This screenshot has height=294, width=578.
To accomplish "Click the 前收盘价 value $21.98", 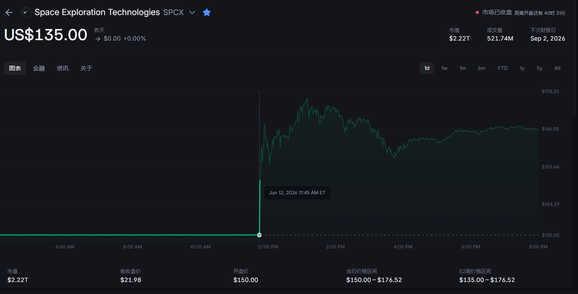I will click(131, 280).
